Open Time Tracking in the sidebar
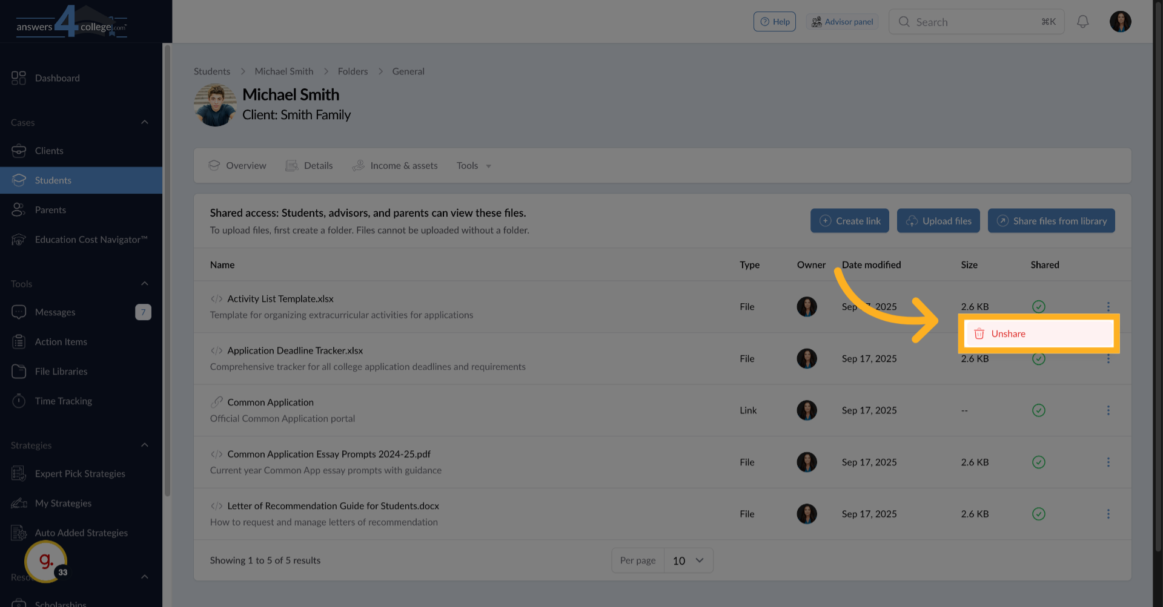Screen dimensions: 1163x607 click(63, 401)
